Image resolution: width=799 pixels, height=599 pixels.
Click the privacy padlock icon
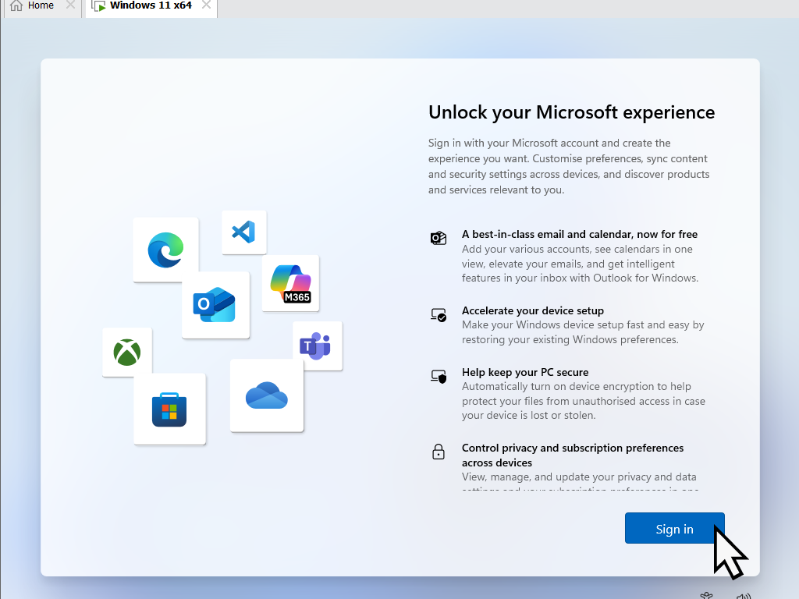pyautogui.click(x=439, y=452)
